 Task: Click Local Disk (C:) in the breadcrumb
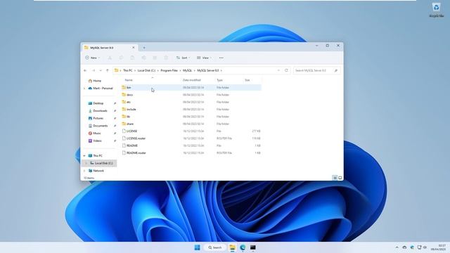pyautogui.click(x=146, y=70)
